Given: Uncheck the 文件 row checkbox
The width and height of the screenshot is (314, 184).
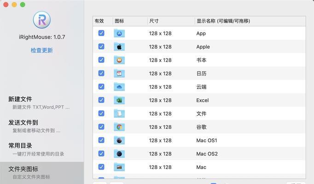Looking at the screenshot, I should pos(101,114).
